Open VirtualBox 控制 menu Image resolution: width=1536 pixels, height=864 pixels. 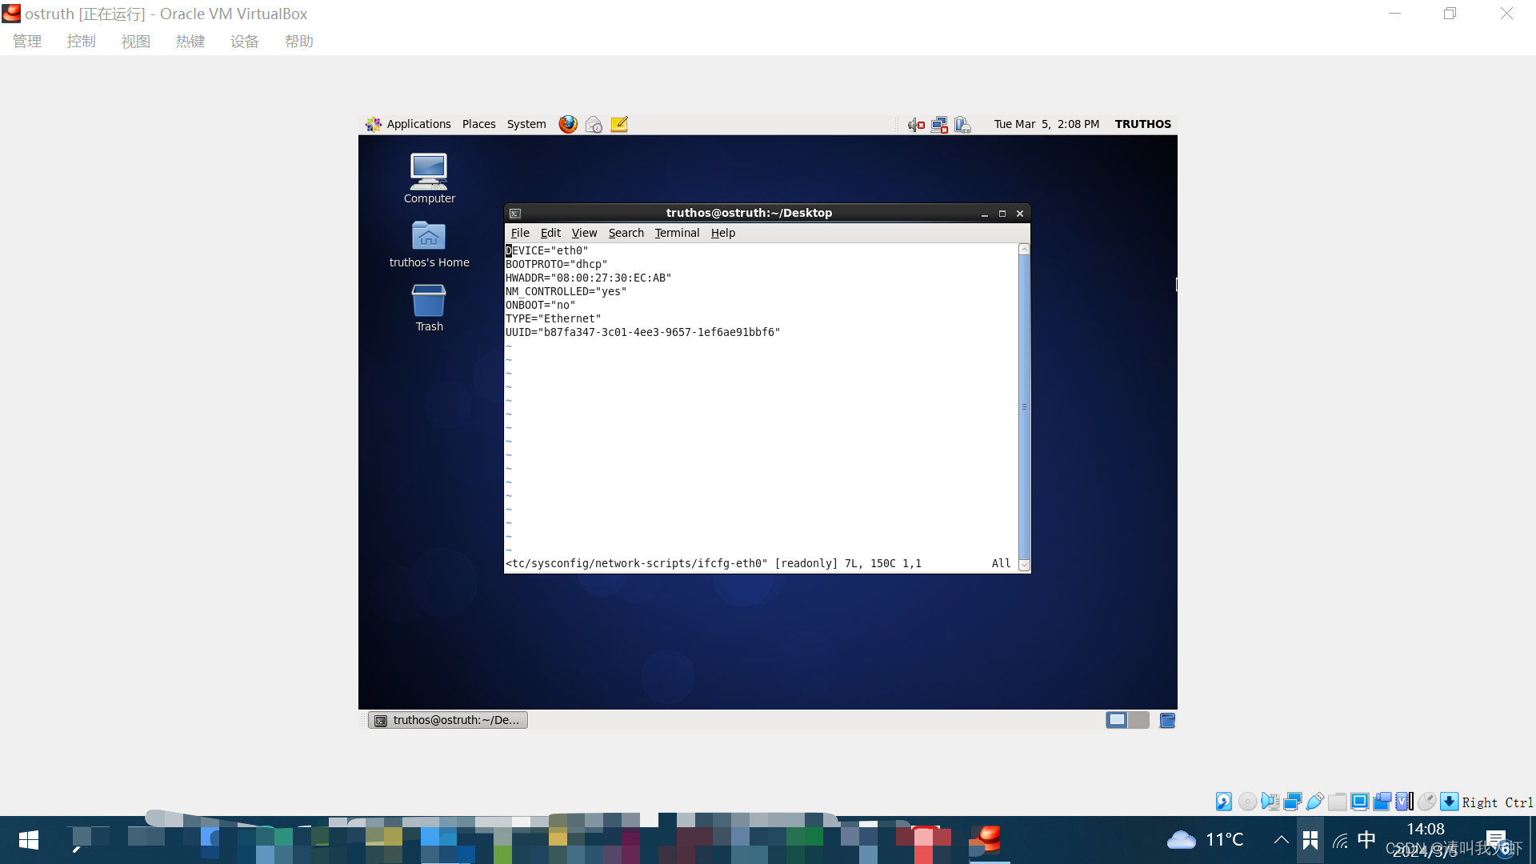(82, 42)
